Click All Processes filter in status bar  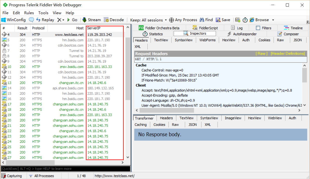[x=42, y=176]
